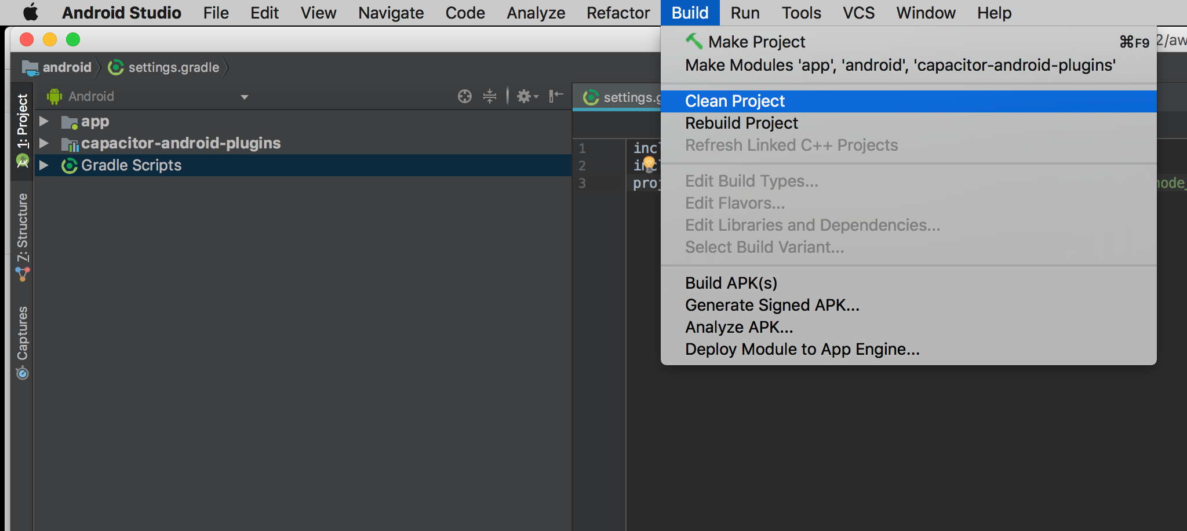This screenshot has width=1187, height=531.
Task: Collapse all nodes using collapse-all icon
Action: tap(490, 96)
